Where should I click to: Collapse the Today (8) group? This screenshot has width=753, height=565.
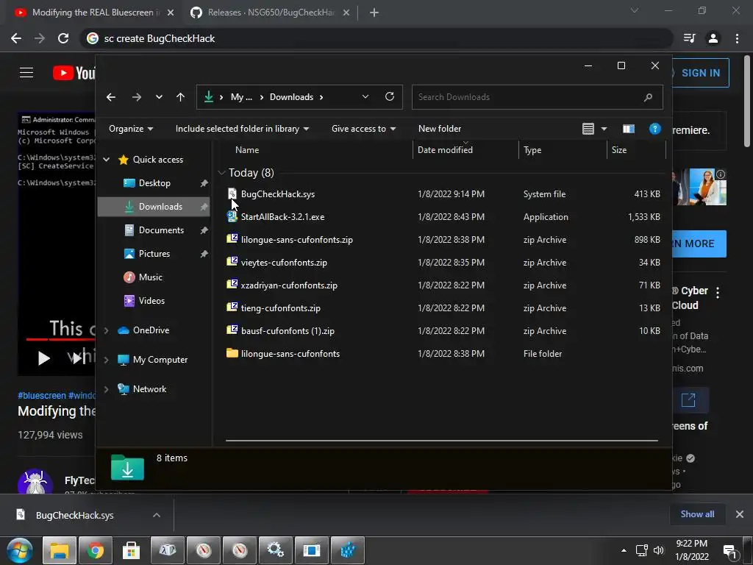click(x=221, y=172)
